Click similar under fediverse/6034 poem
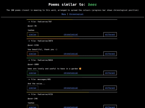This screenshot has width=145, height=108. tap(33, 73)
